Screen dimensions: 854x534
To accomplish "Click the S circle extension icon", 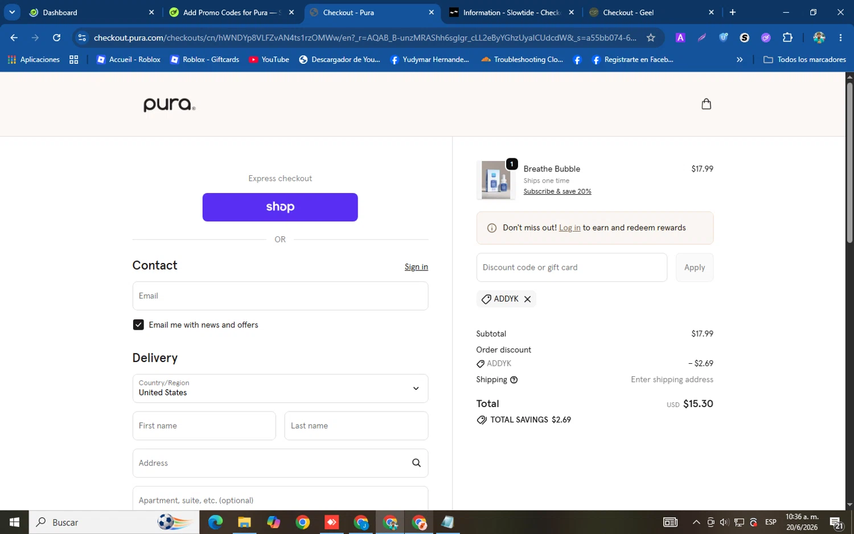I will coord(744,38).
